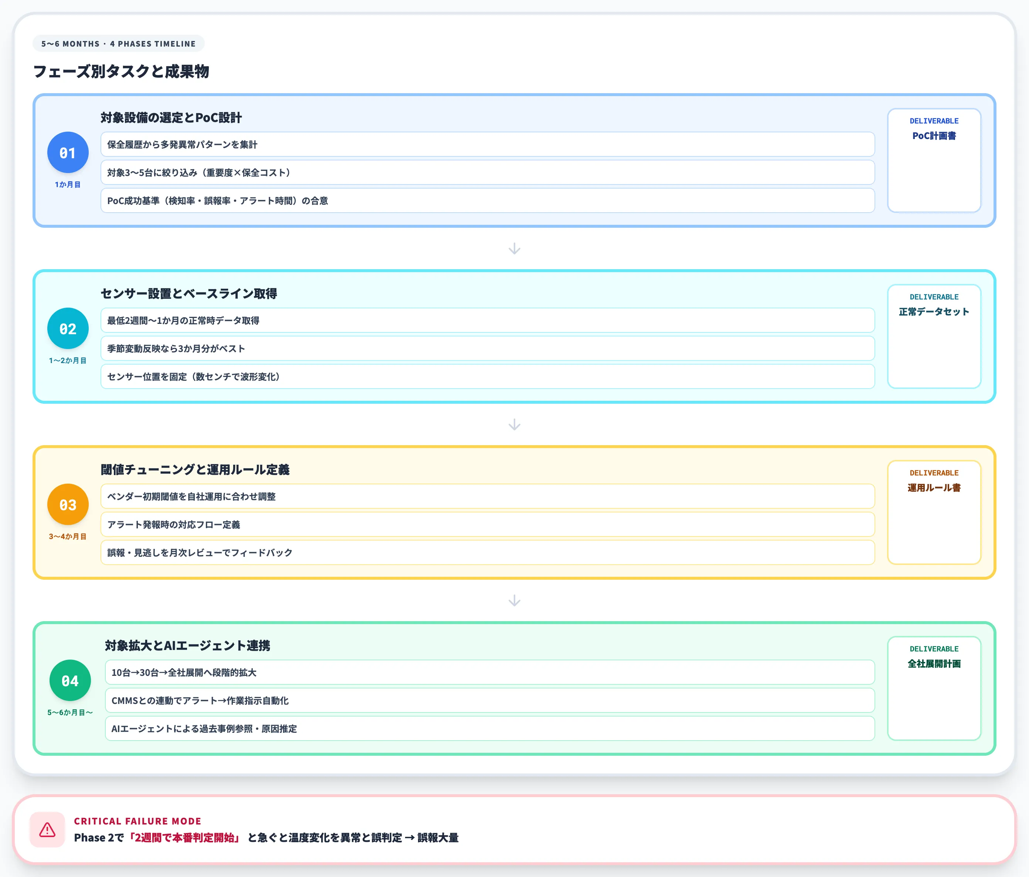This screenshot has height=877, width=1029.
Task: Click the orange phase 03 circle badge
Action: click(x=68, y=504)
